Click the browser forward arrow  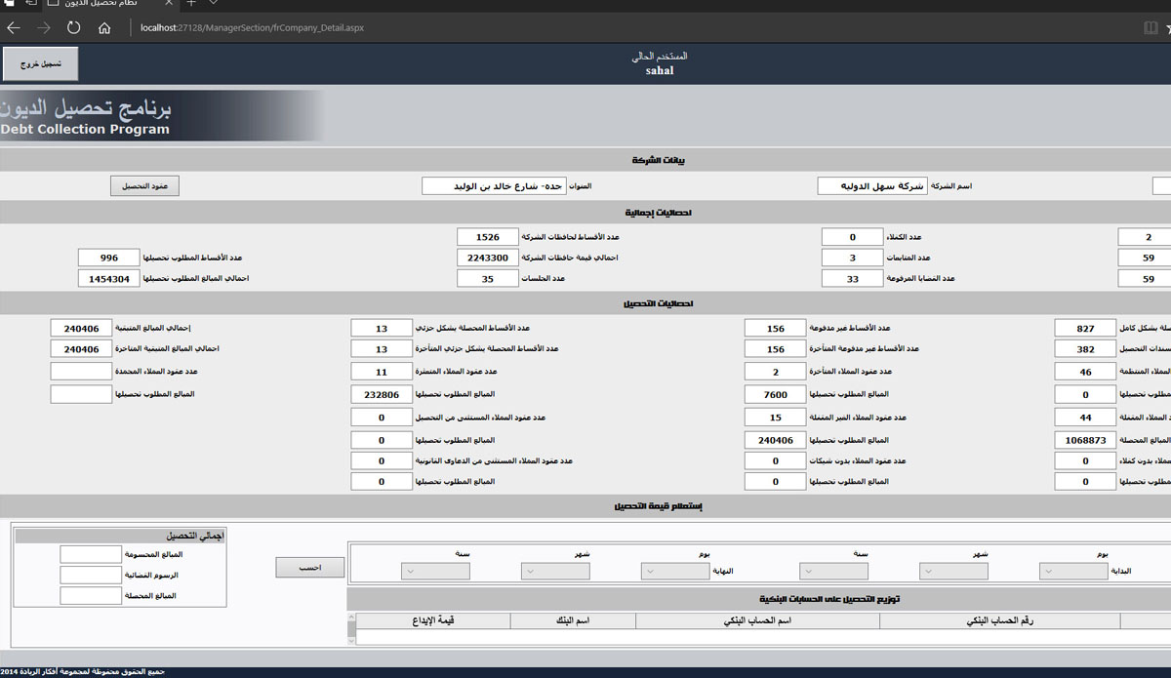point(43,28)
